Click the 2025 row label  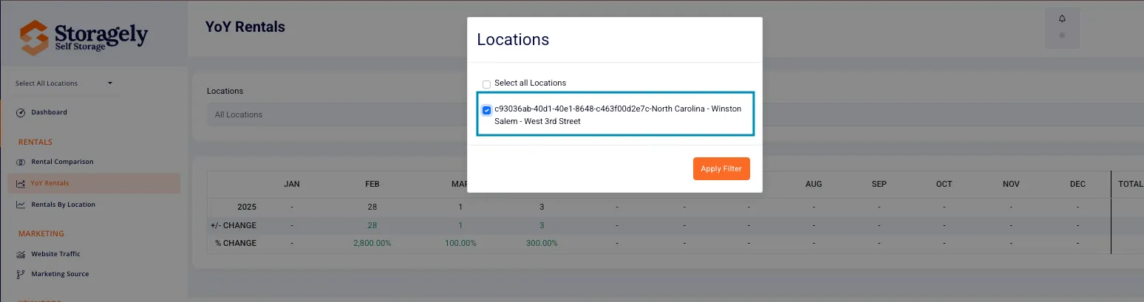[x=247, y=207]
